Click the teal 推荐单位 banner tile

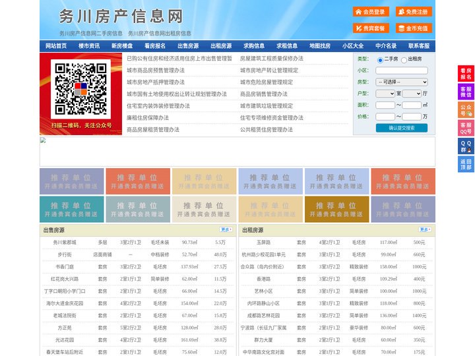pos(72,209)
